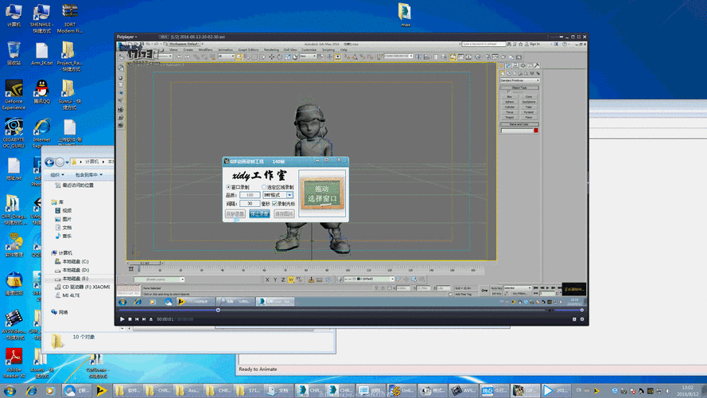Click the 停止录像 button

pyautogui.click(x=259, y=213)
